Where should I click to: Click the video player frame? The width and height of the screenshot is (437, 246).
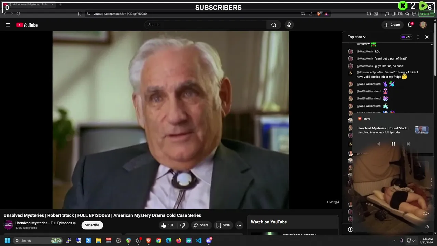click(x=171, y=120)
